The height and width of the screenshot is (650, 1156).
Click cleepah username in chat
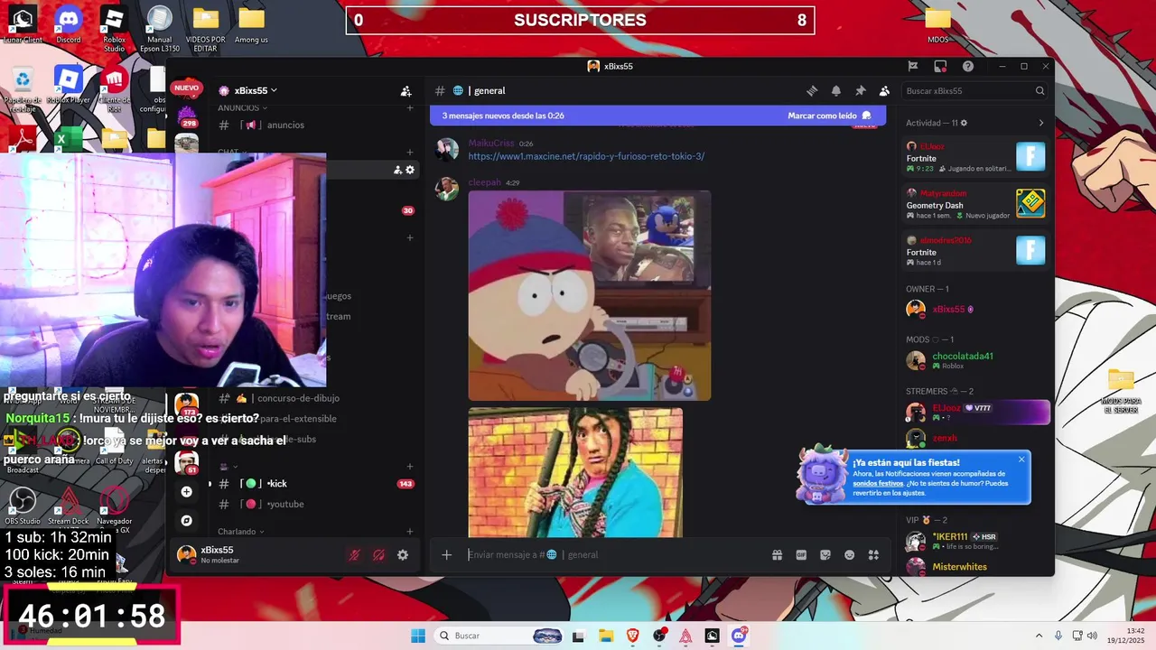484,182
